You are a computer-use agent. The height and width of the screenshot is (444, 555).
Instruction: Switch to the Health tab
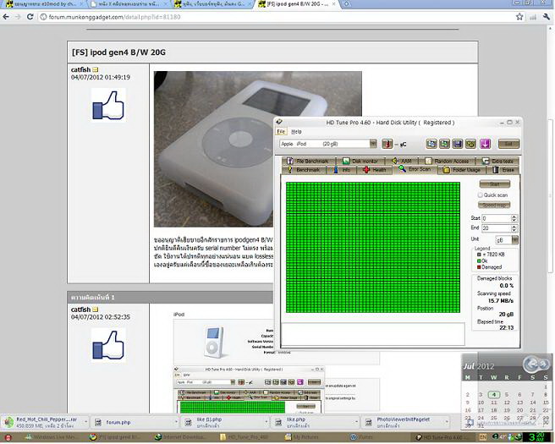(376, 169)
